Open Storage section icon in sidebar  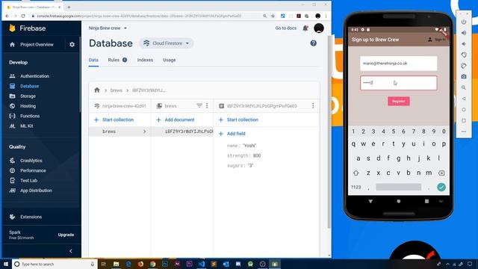(x=12, y=96)
